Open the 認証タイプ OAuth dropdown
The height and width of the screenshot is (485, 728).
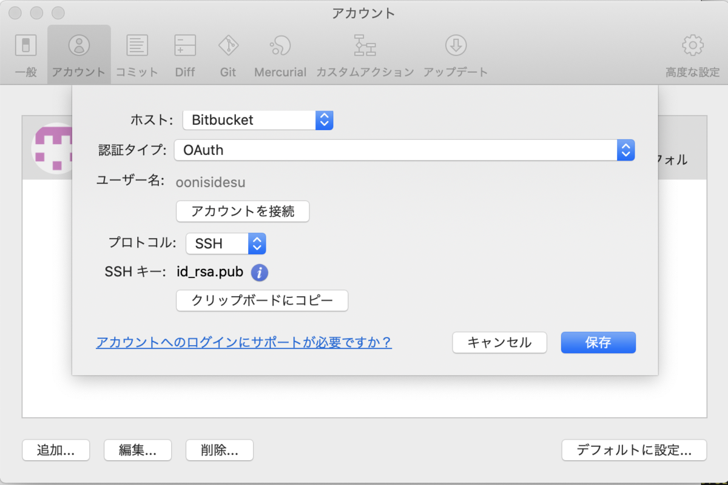pyautogui.click(x=404, y=150)
